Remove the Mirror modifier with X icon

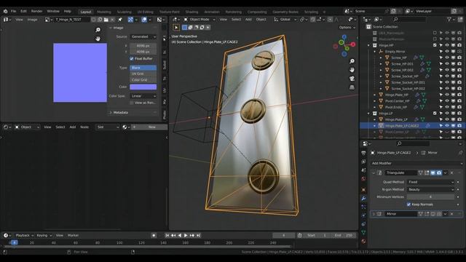pyautogui.click(x=451, y=214)
